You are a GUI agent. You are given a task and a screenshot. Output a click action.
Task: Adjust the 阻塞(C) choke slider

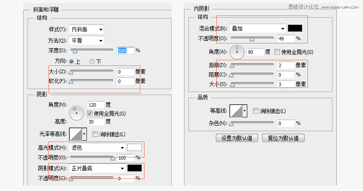pyautogui.click(x=252, y=75)
